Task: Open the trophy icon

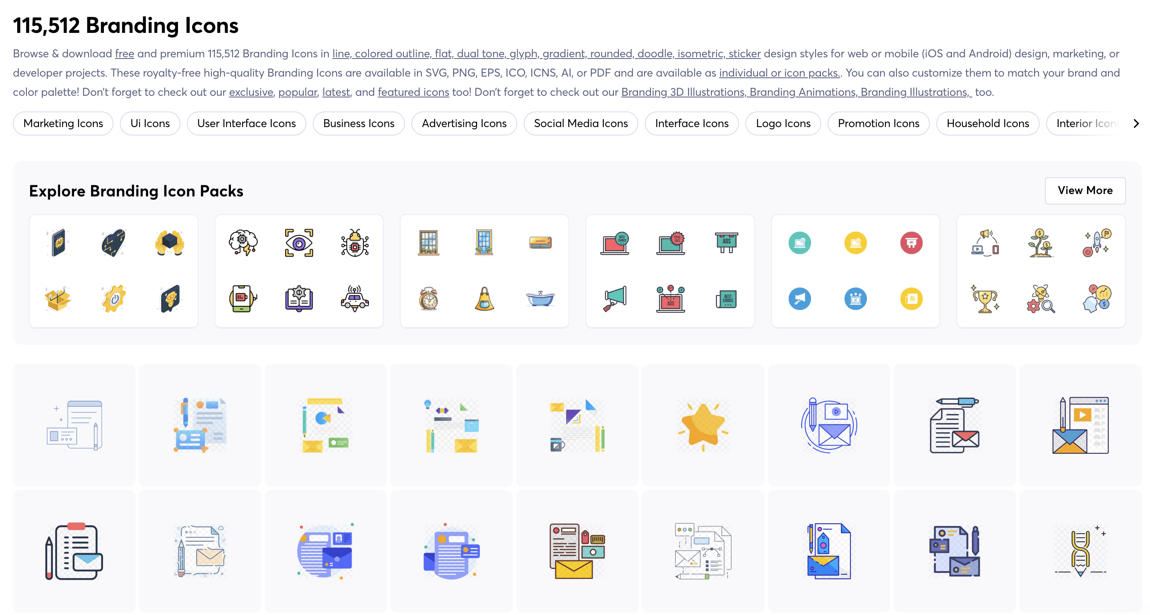Action: point(985,298)
